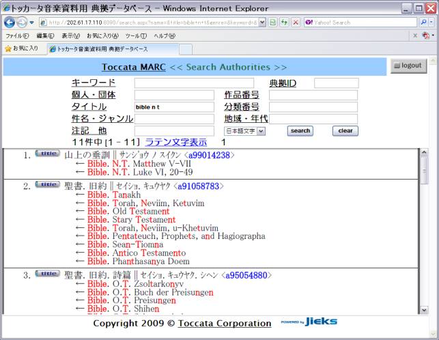Open the ファイル(F) menu
This screenshot has height=340, width=439.
click(17, 36)
